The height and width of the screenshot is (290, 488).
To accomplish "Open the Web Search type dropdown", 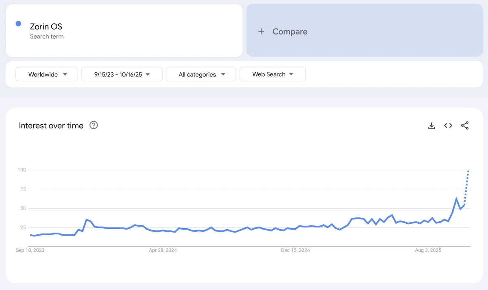I will 272,74.
